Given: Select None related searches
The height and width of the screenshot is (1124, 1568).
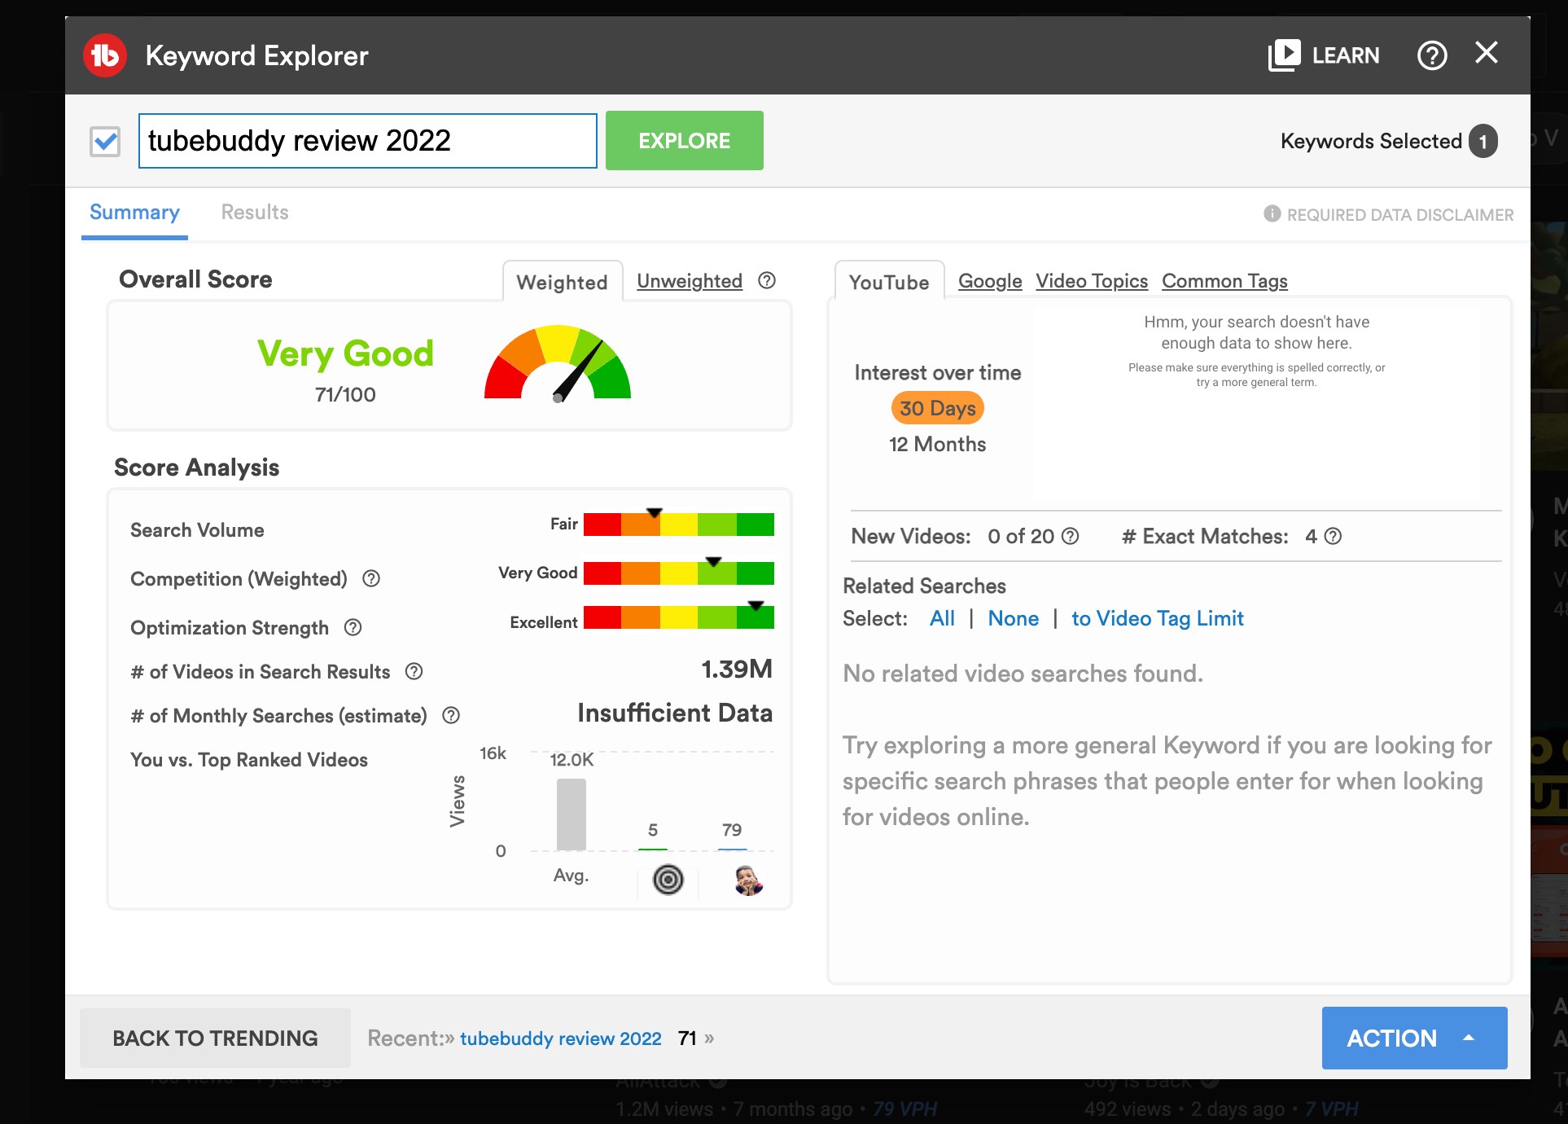Looking at the screenshot, I should (x=1013, y=618).
